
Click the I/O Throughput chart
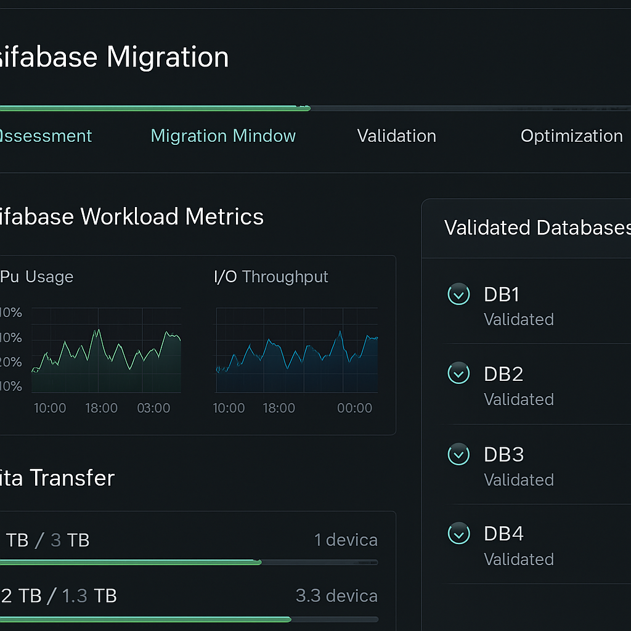tap(296, 350)
